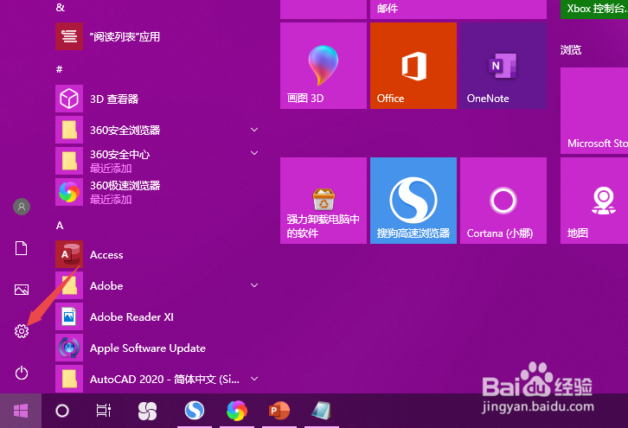Open Task View on taskbar
The height and width of the screenshot is (428, 628).
tap(103, 411)
